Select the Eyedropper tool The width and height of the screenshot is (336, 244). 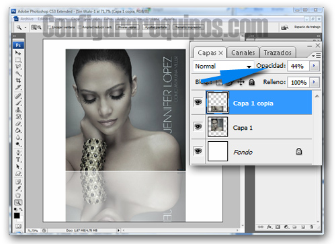pos(18,188)
